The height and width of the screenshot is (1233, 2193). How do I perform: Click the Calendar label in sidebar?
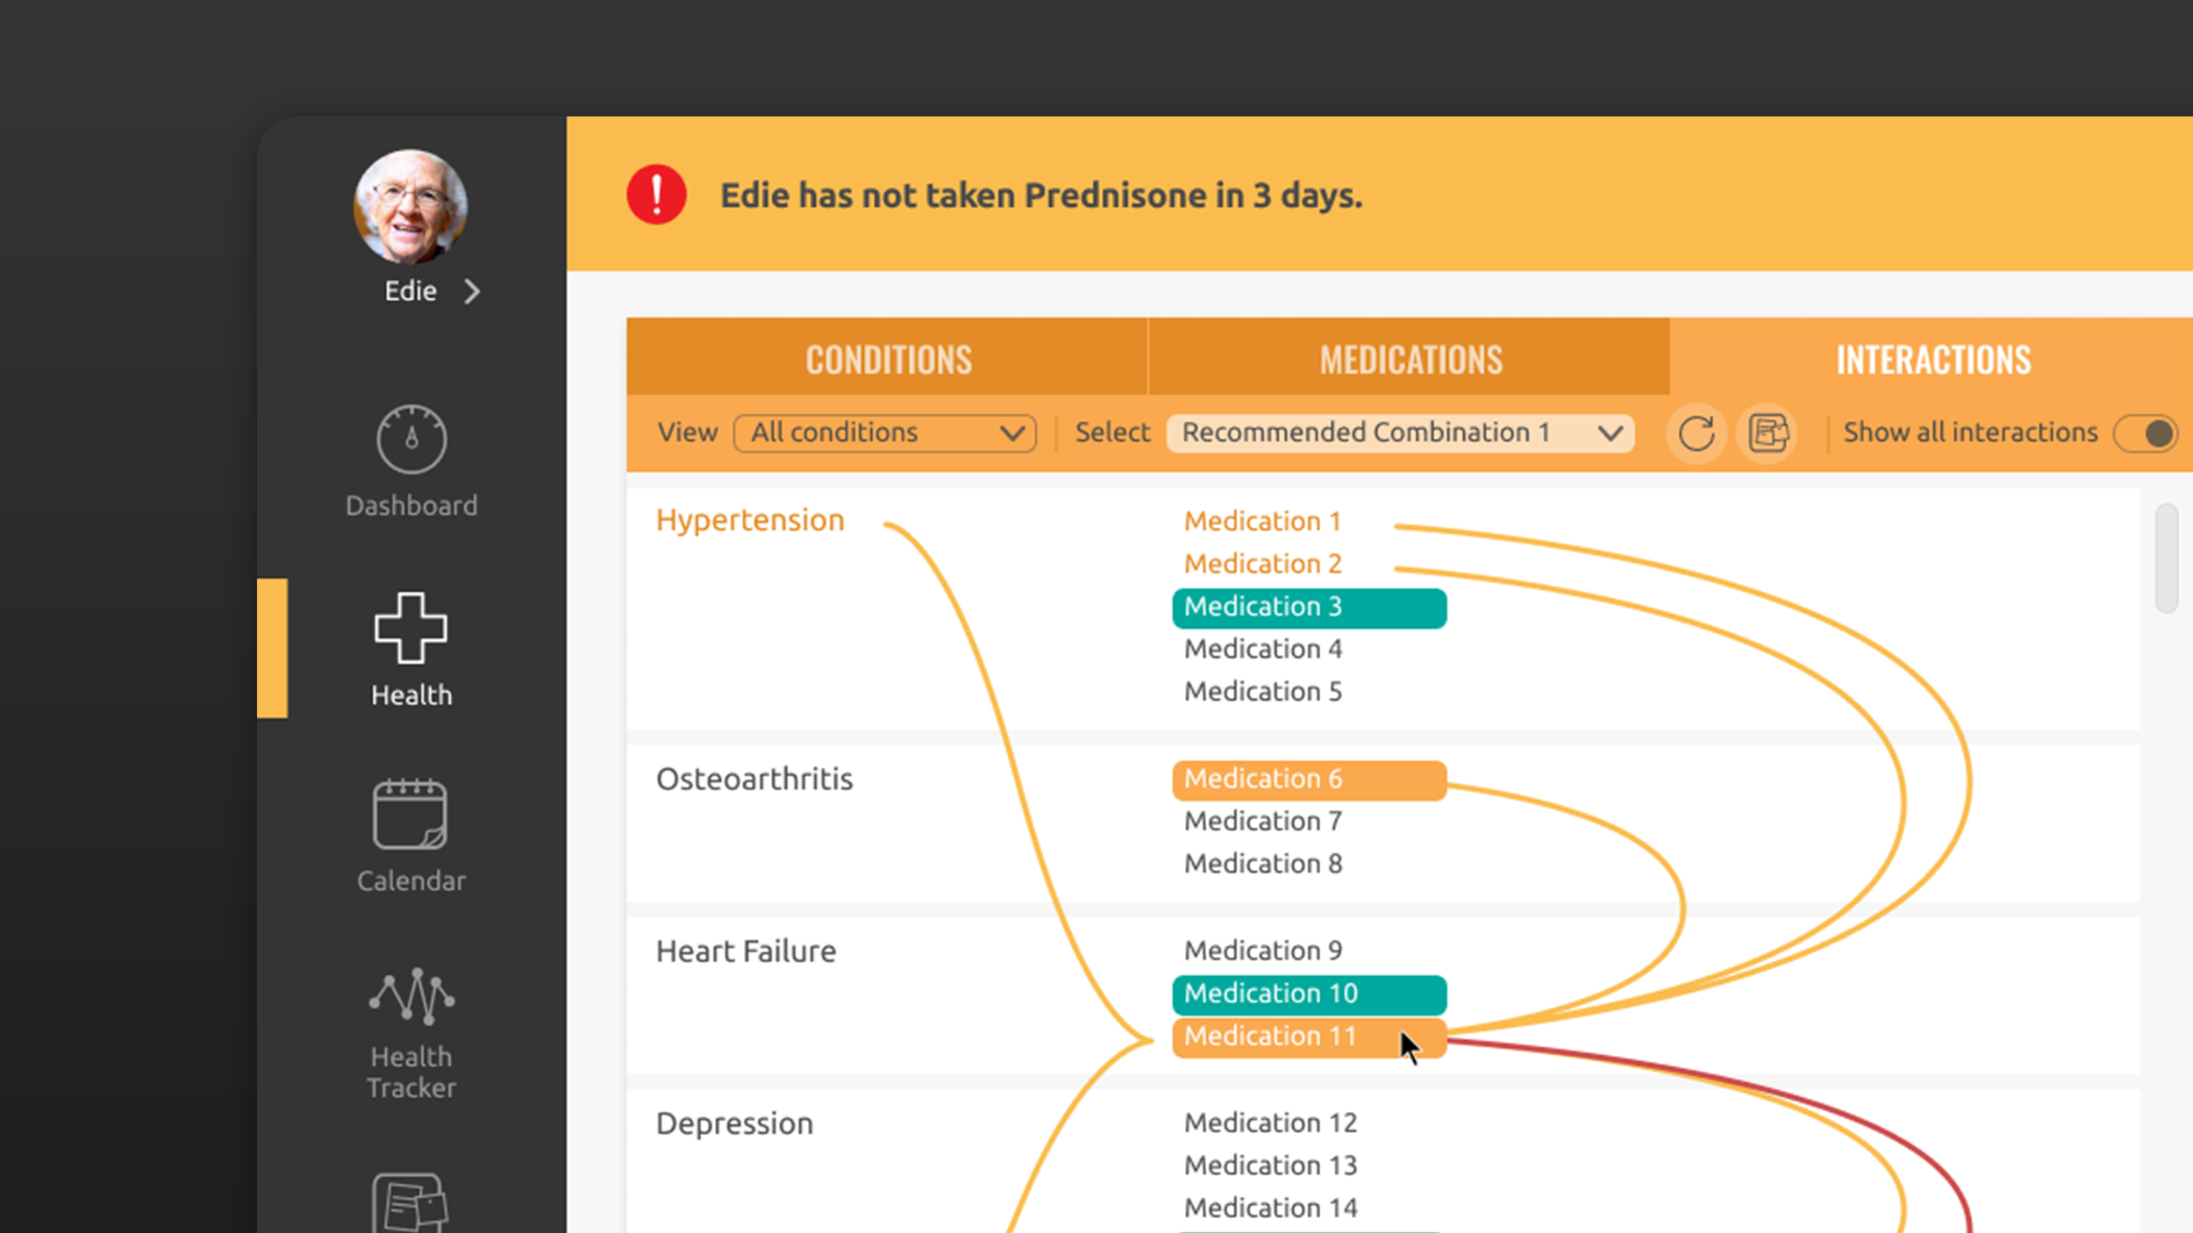click(411, 881)
